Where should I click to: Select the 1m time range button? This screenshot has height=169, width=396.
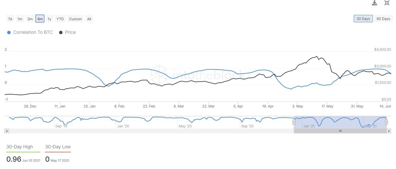pyautogui.click(x=20, y=19)
